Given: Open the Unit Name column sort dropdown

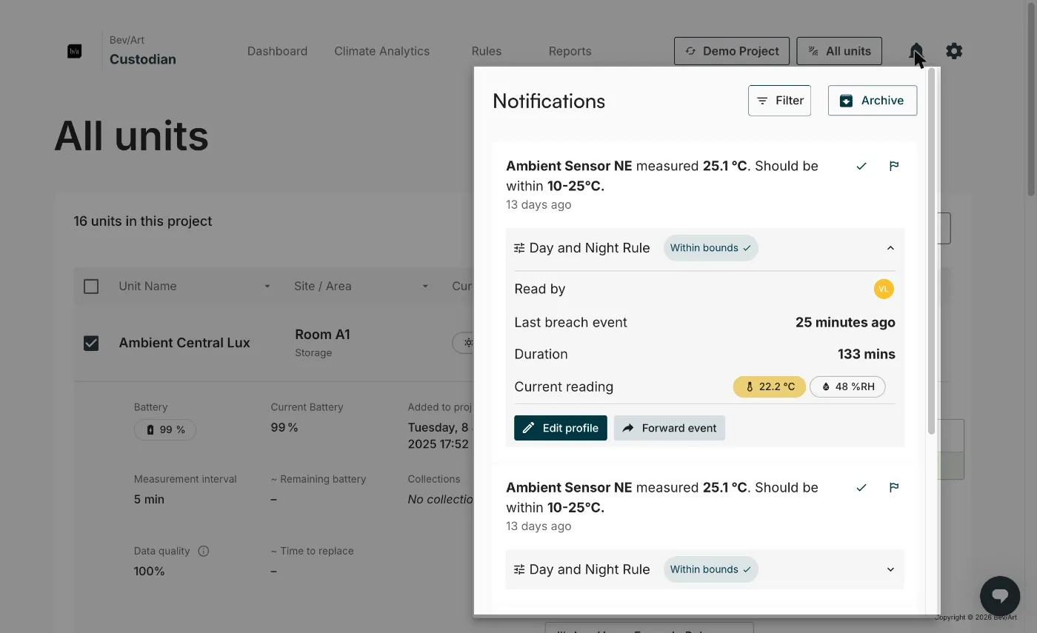Looking at the screenshot, I should [x=267, y=287].
